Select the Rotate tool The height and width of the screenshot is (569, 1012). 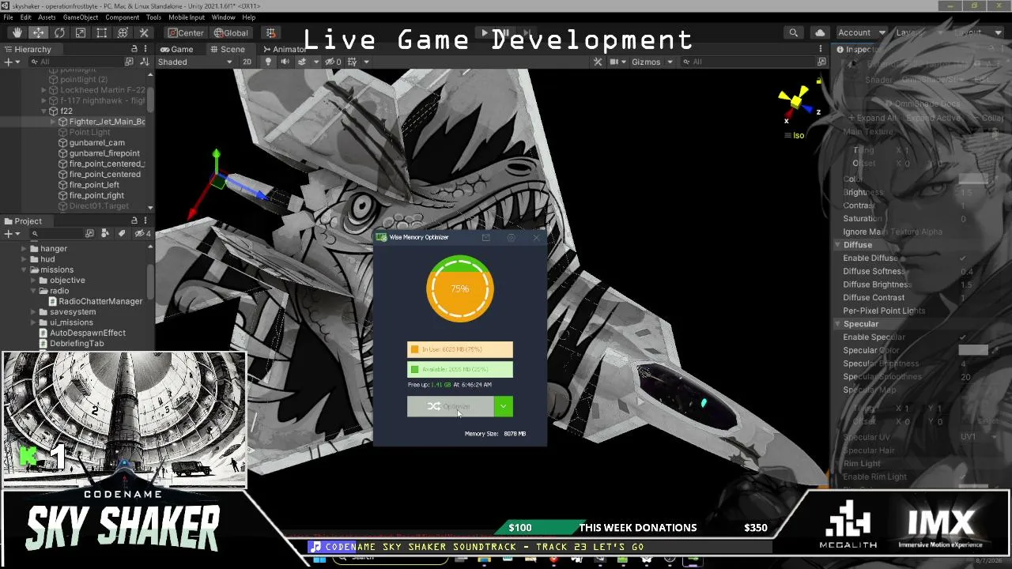tap(59, 32)
